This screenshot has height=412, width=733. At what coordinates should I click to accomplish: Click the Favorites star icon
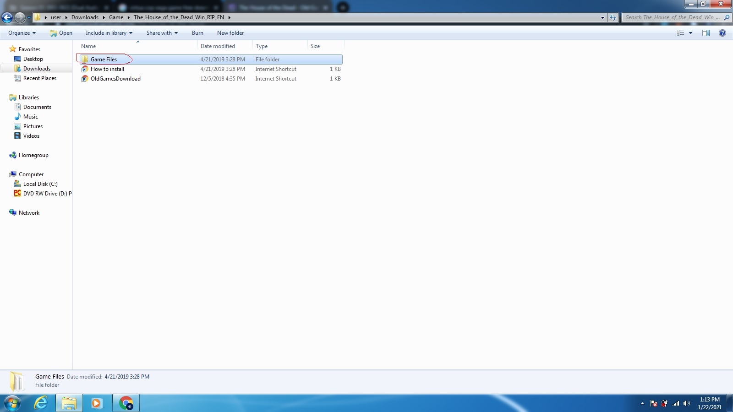coord(13,49)
